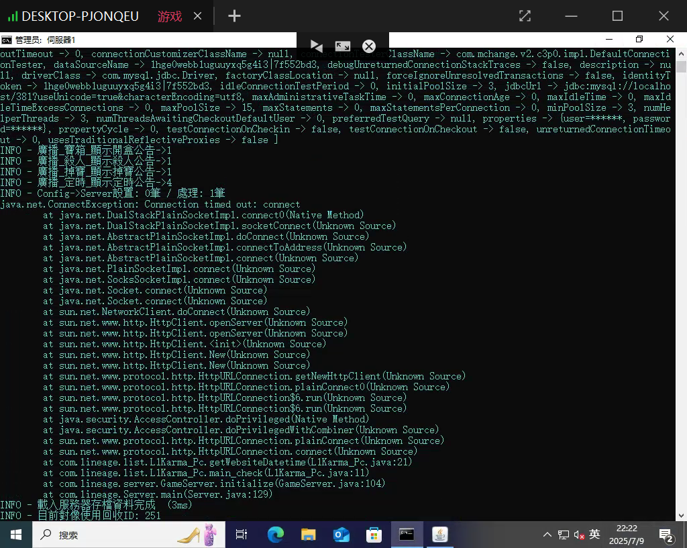This screenshot has height=548, width=687.
Task: Open the Windows Start menu
Action: pyautogui.click(x=16, y=535)
